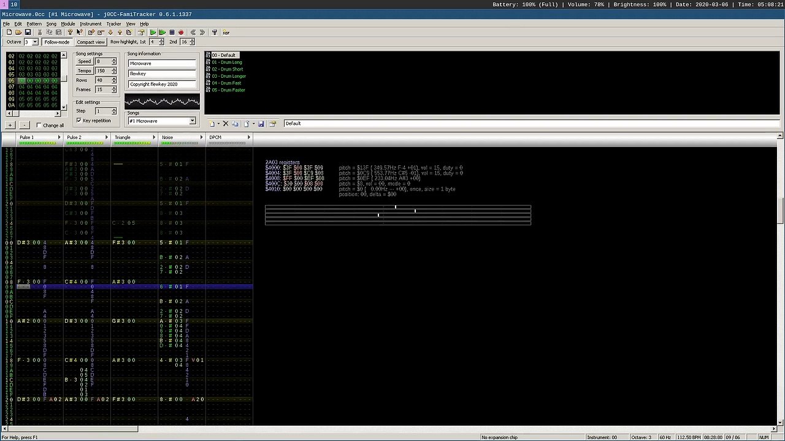Toggle Follow-mode button
This screenshot has height=441, width=785.
[x=56, y=42]
